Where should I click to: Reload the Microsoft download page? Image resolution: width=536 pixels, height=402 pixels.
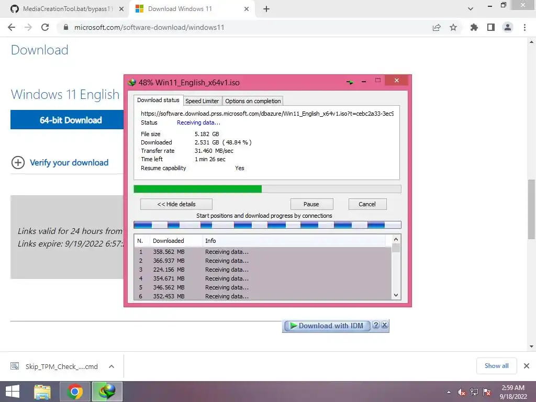tap(45, 27)
